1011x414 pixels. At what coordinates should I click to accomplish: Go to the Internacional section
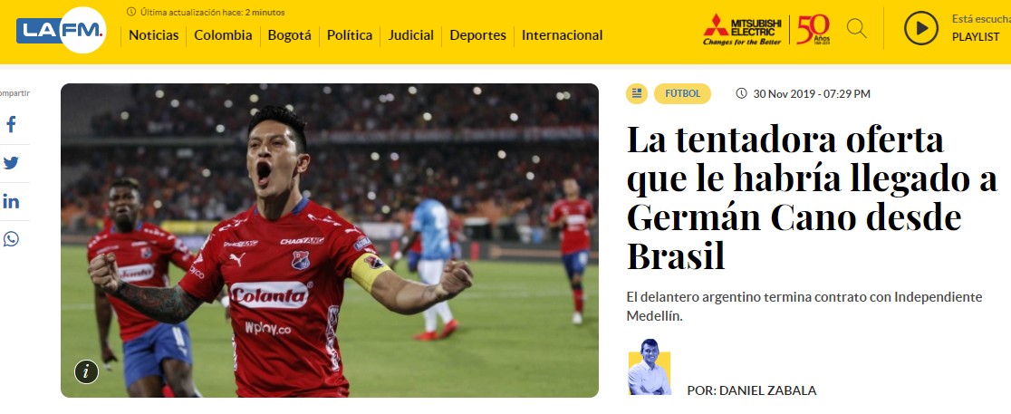click(x=563, y=35)
